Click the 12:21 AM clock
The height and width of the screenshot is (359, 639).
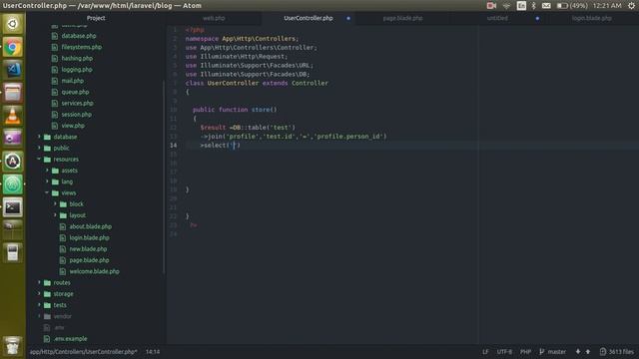click(607, 6)
